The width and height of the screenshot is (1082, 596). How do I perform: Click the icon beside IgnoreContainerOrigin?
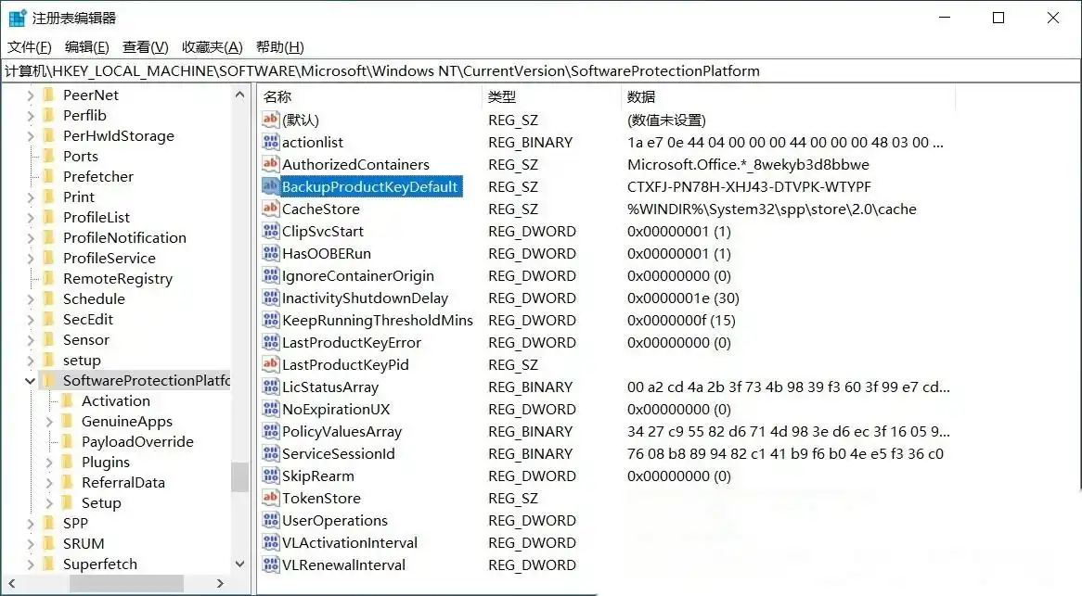[271, 275]
